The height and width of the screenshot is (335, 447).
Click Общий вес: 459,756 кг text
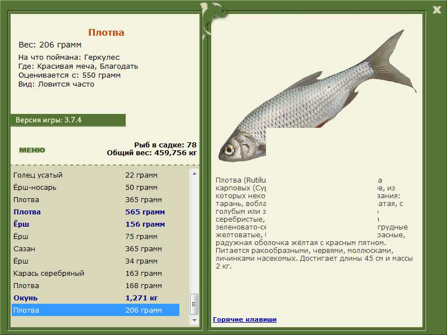coord(151,153)
